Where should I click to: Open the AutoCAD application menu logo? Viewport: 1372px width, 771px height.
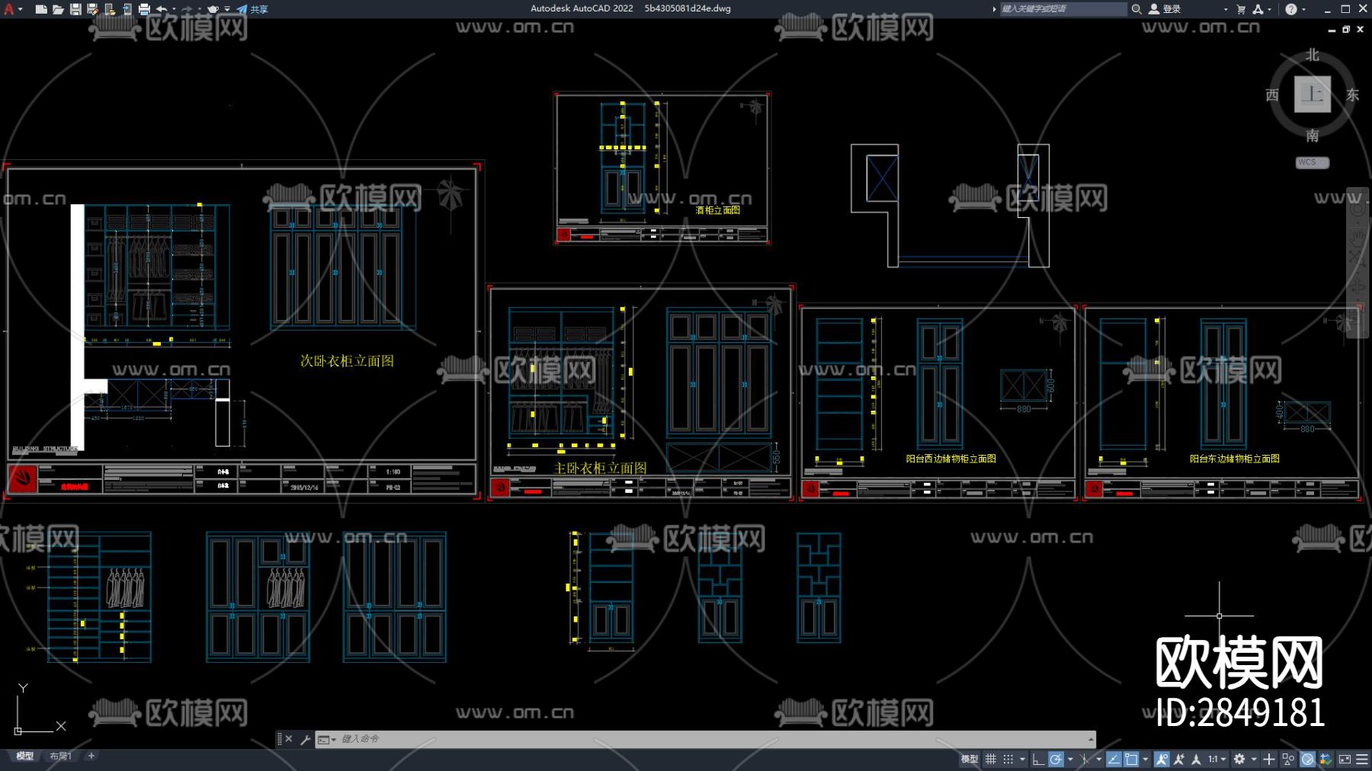(x=9, y=9)
